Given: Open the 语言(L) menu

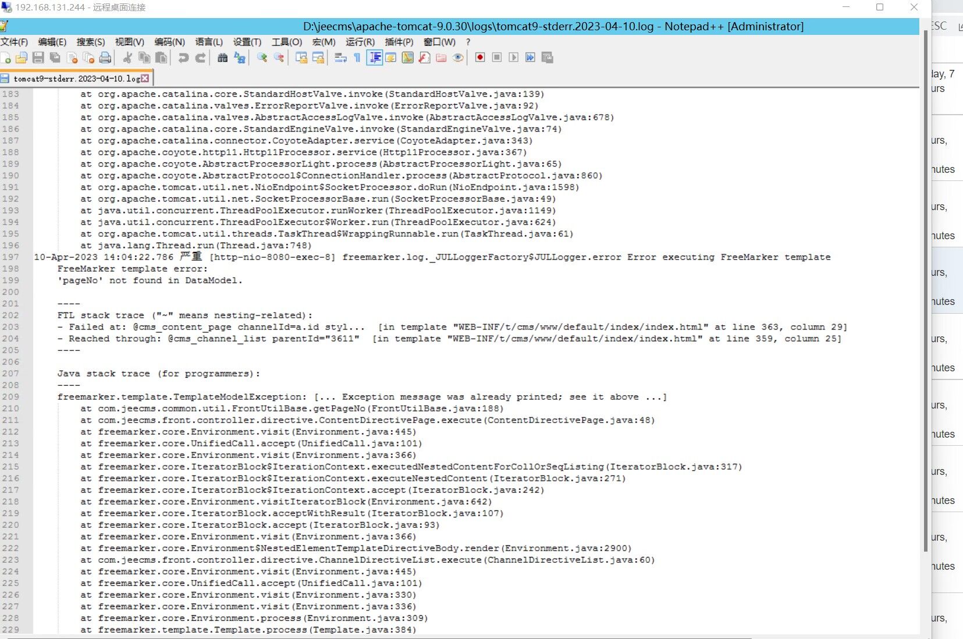Looking at the screenshot, I should 209,42.
